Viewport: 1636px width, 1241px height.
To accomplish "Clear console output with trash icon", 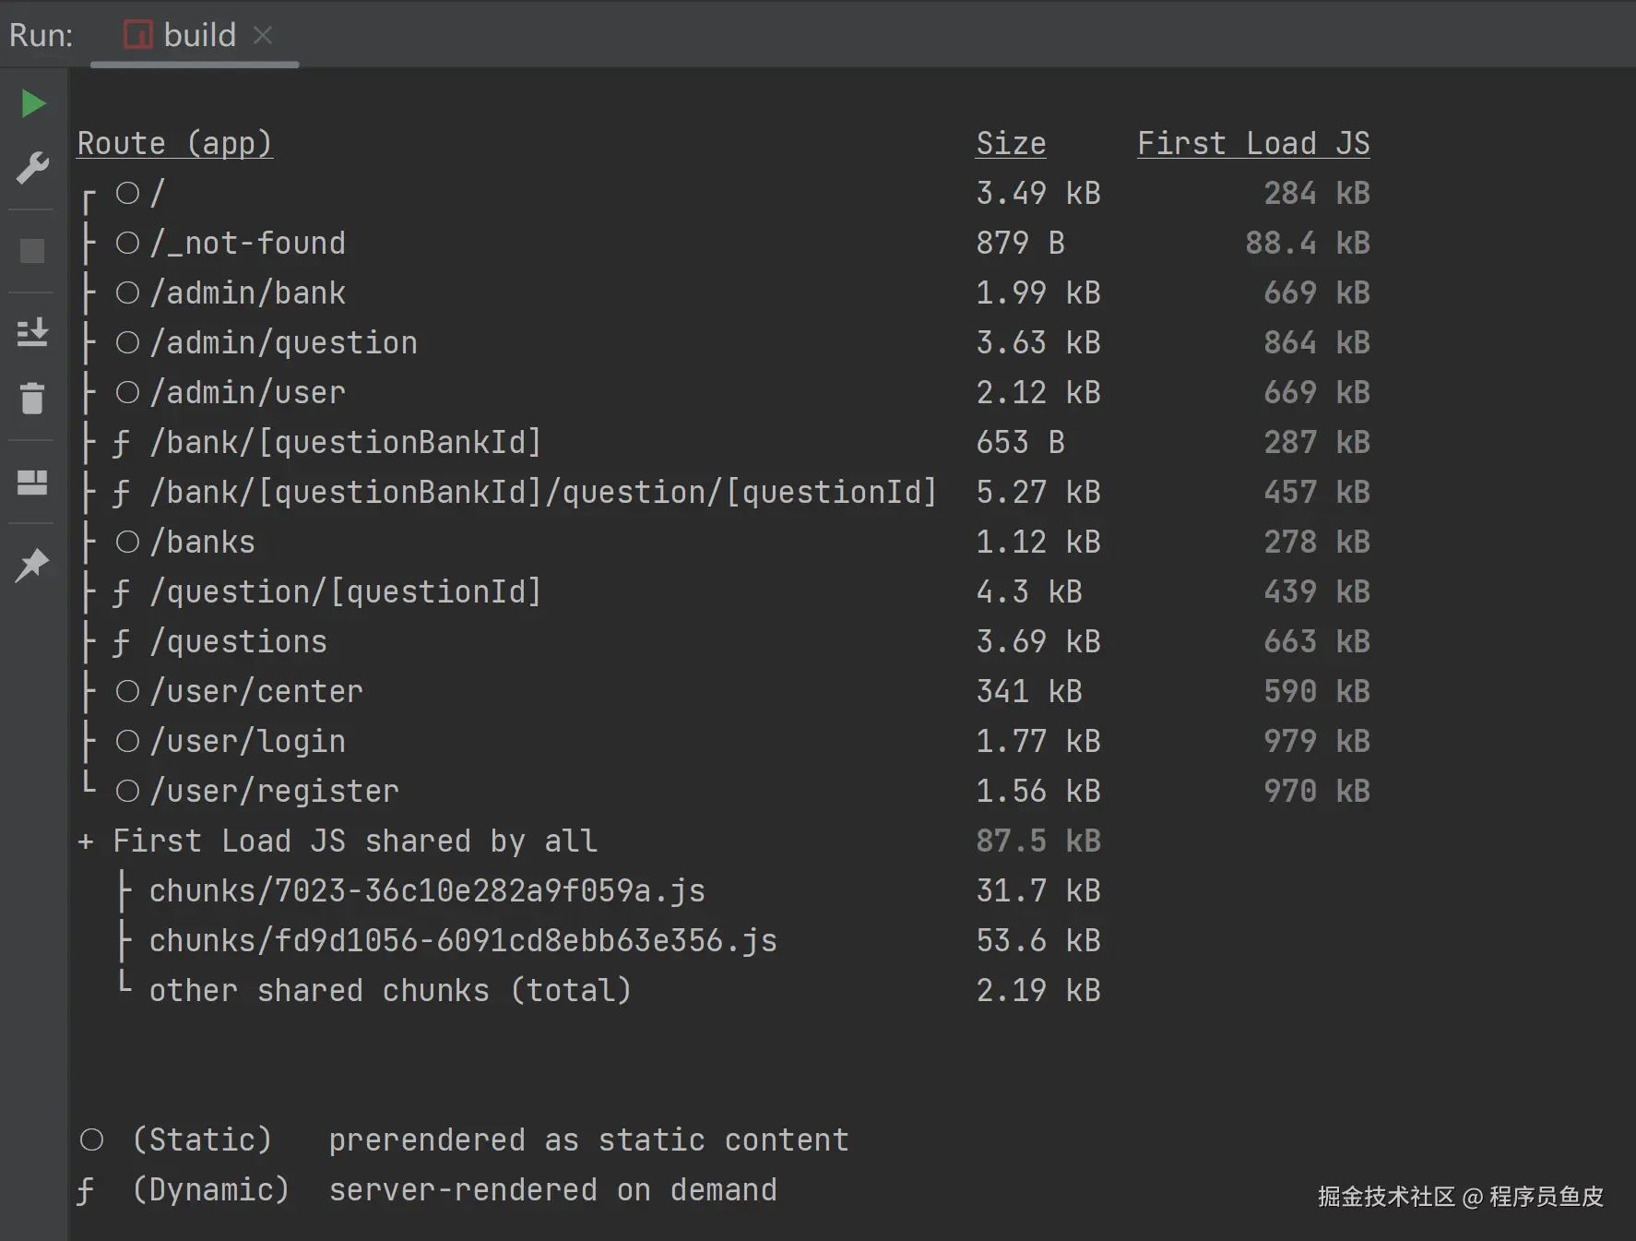I will pos(33,399).
